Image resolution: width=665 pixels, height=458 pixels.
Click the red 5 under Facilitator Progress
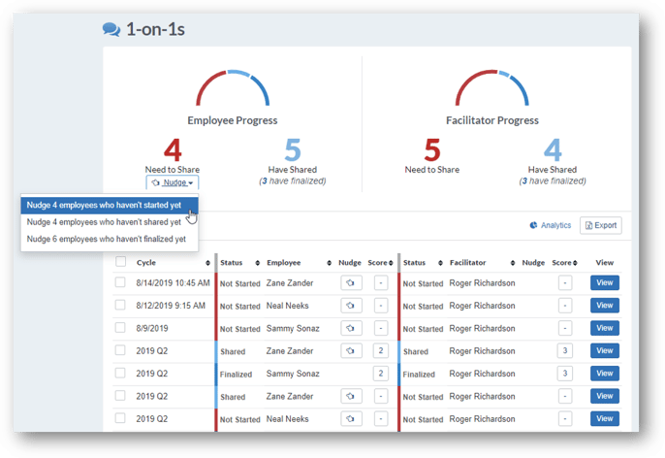[x=432, y=149]
